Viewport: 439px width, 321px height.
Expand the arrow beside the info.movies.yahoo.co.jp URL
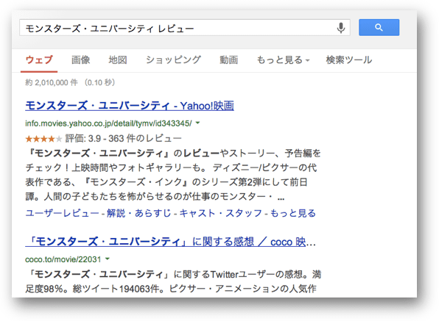pyautogui.click(x=197, y=123)
